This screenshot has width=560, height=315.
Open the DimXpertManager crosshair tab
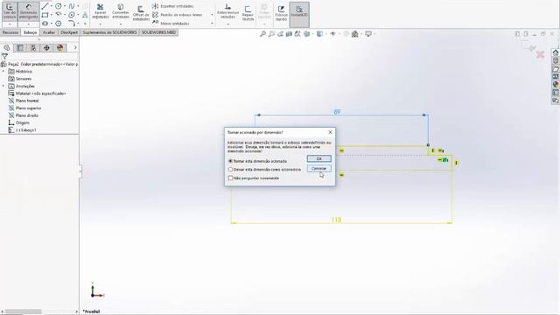[x=46, y=47]
